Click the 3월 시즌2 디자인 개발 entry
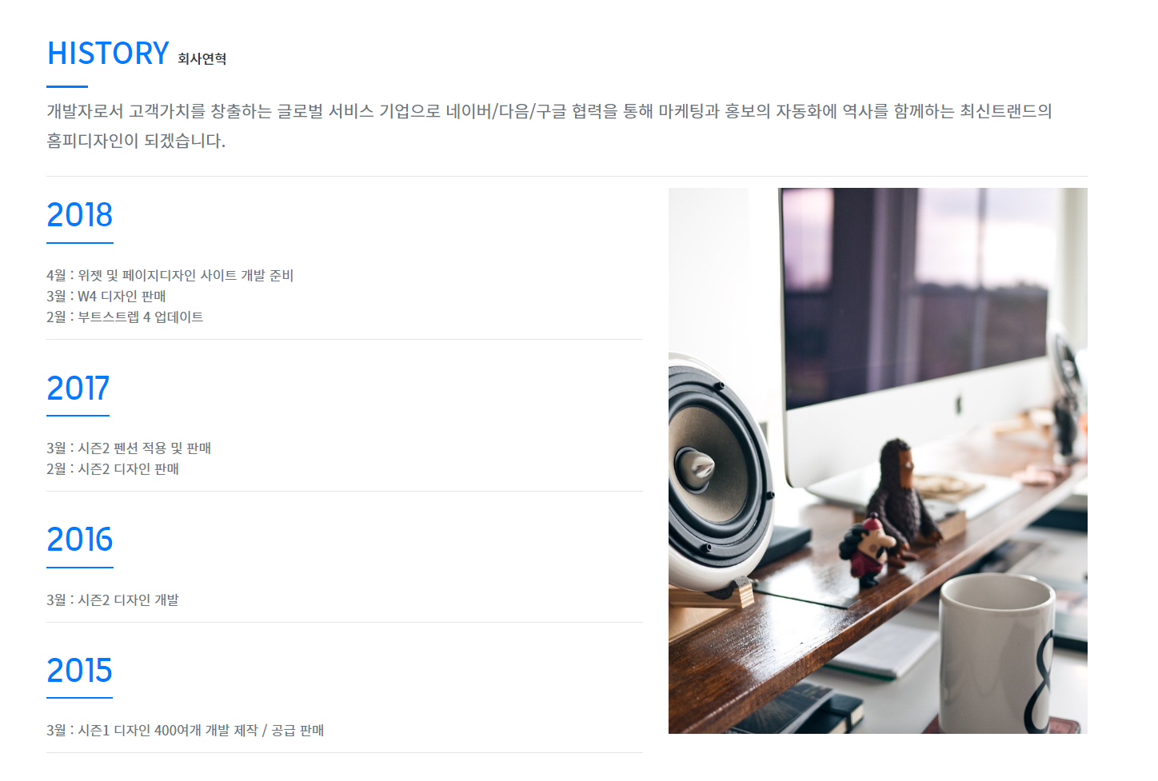Screen dimensions: 1158x781 click(113, 600)
